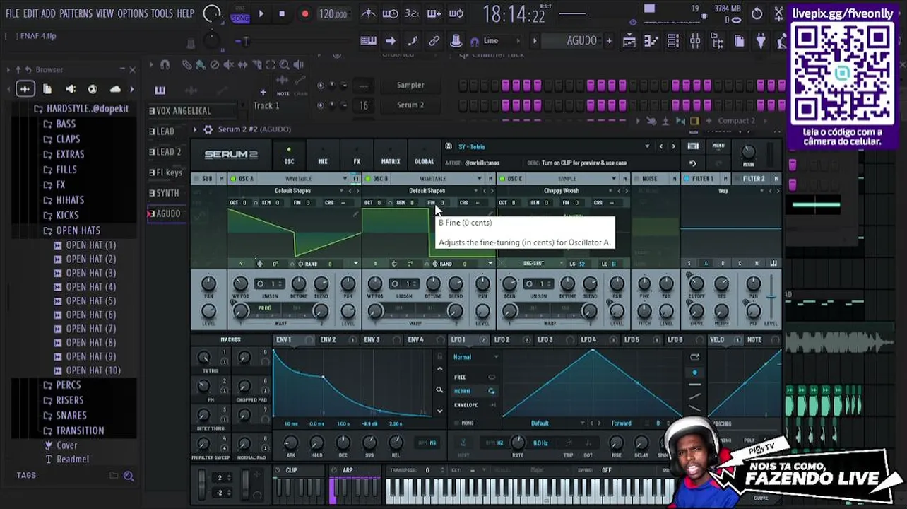Adjust the LFO RATE knob
907x509 pixels.
pos(518,443)
